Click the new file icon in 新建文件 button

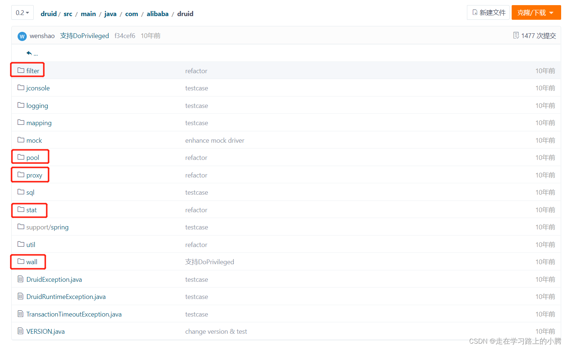475,12
